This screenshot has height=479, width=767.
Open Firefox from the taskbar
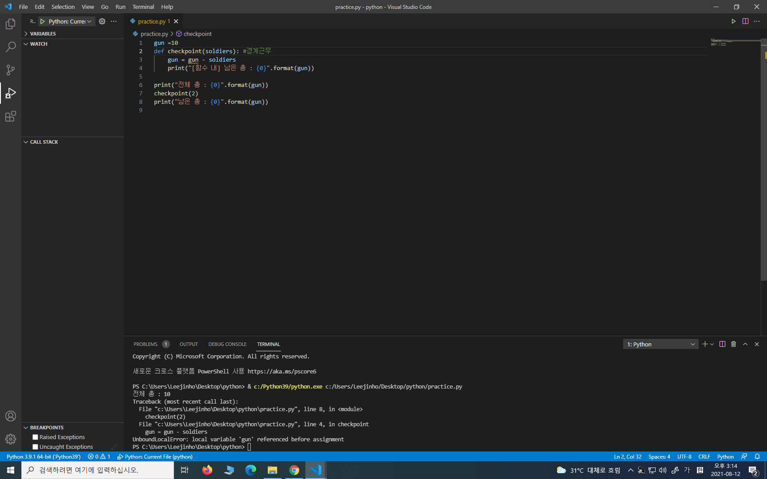tap(207, 470)
